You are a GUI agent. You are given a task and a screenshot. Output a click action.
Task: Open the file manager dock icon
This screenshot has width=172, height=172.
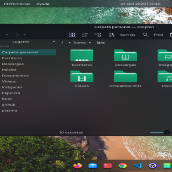pyautogui.click(x=92, y=166)
